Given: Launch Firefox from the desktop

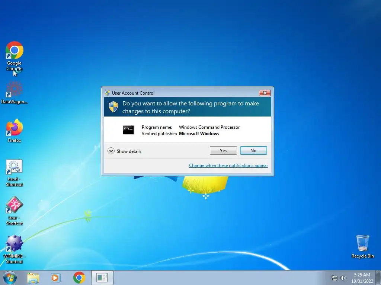Looking at the screenshot, I should (15, 130).
